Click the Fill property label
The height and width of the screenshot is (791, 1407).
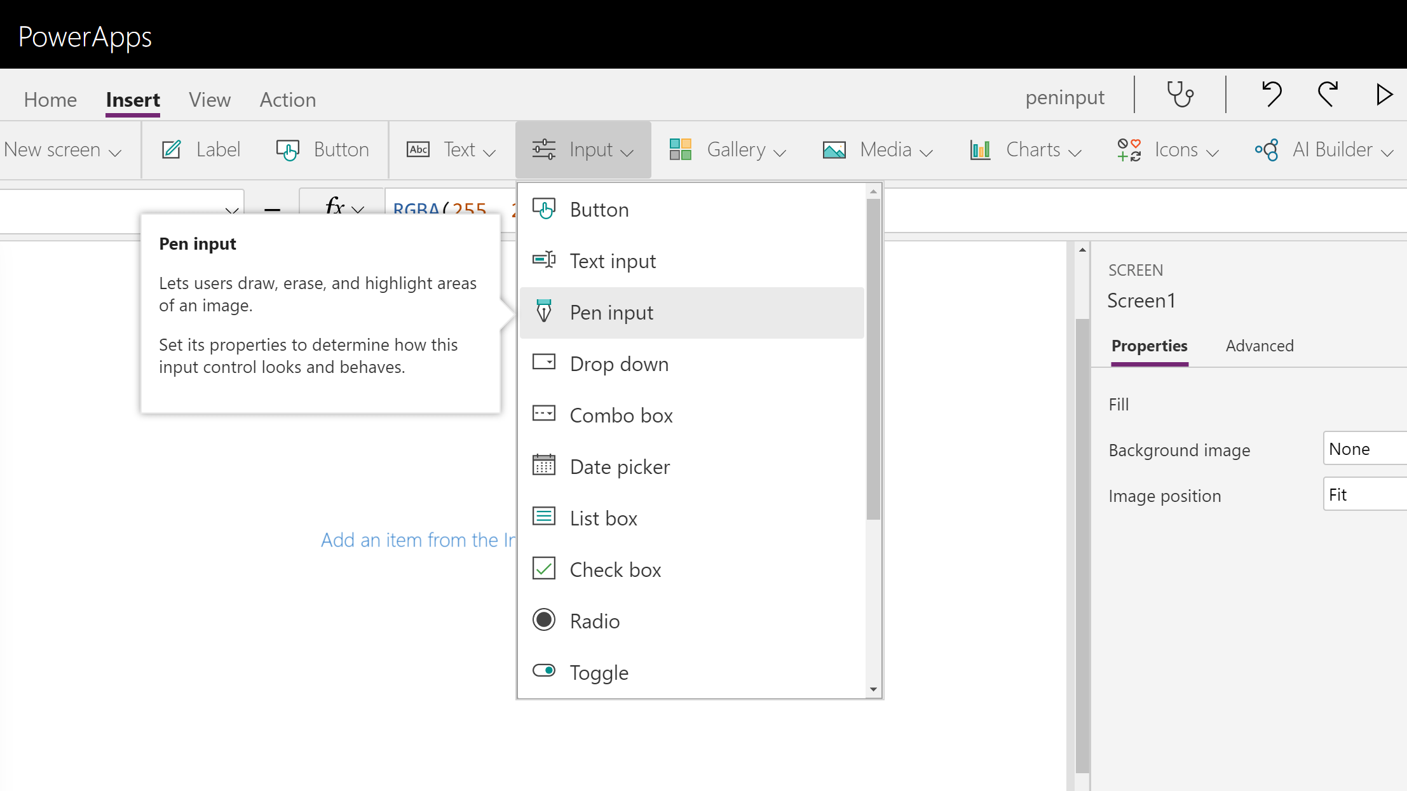point(1118,405)
